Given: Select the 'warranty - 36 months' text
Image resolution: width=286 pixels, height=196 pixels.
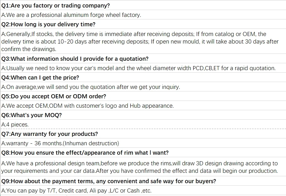Looking at the screenshot, I should [32, 143].
